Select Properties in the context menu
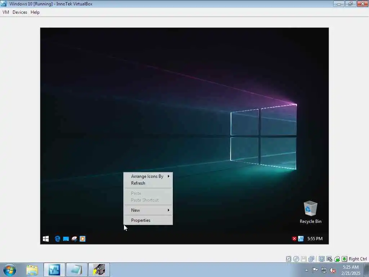The width and height of the screenshot is (369, 277). pyautogui.click(x=148, y=220)
